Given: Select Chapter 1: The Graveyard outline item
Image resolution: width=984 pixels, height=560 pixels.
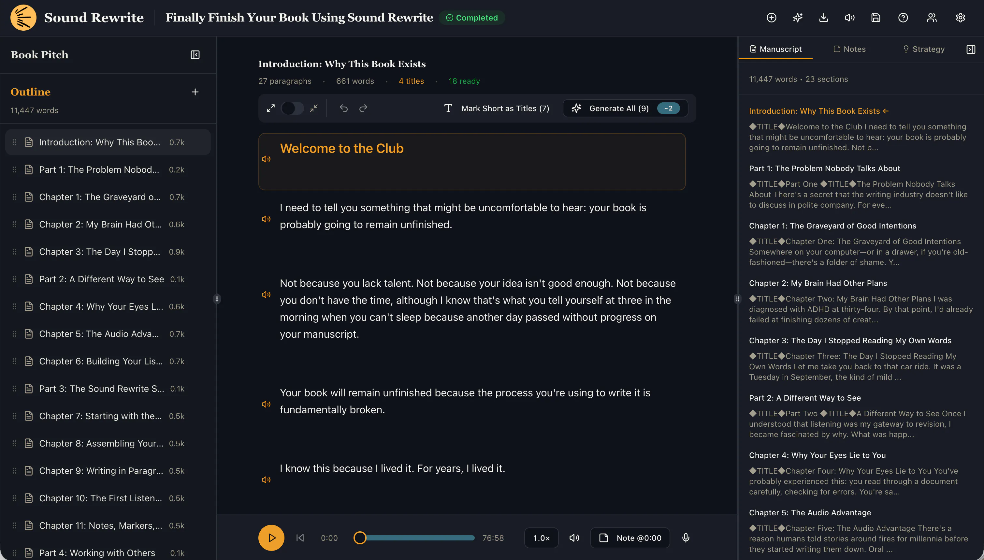Looking at the screenshot, I should (108, 197).
